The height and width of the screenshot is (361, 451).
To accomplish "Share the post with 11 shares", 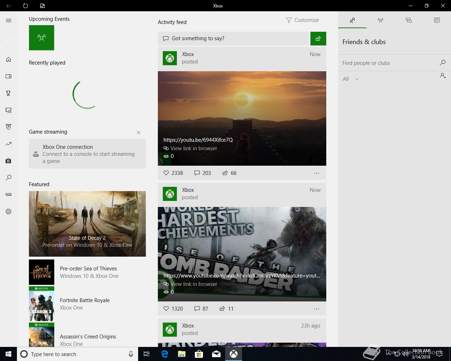I will coord(227,308).
